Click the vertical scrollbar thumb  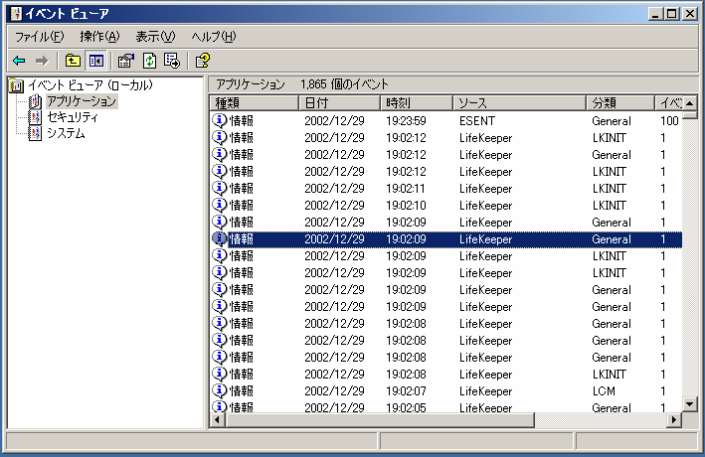[690, 114]
